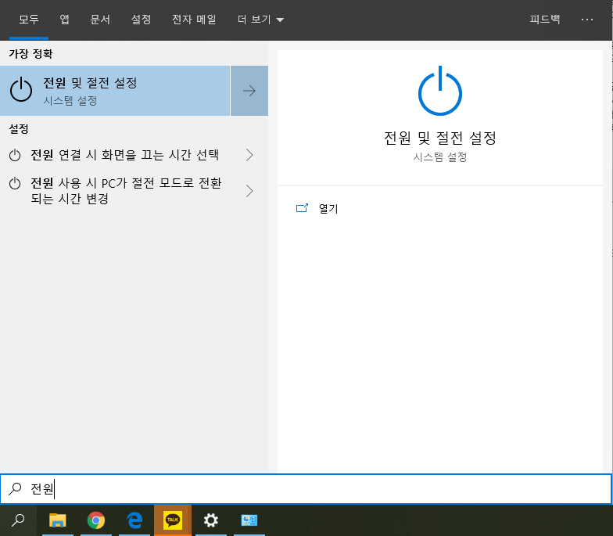Open File Explorer from the taskbar

click(58, 520)
